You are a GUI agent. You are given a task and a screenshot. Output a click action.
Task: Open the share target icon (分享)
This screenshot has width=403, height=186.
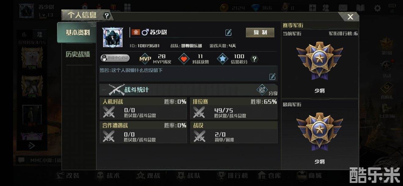(x=262, y=90)
